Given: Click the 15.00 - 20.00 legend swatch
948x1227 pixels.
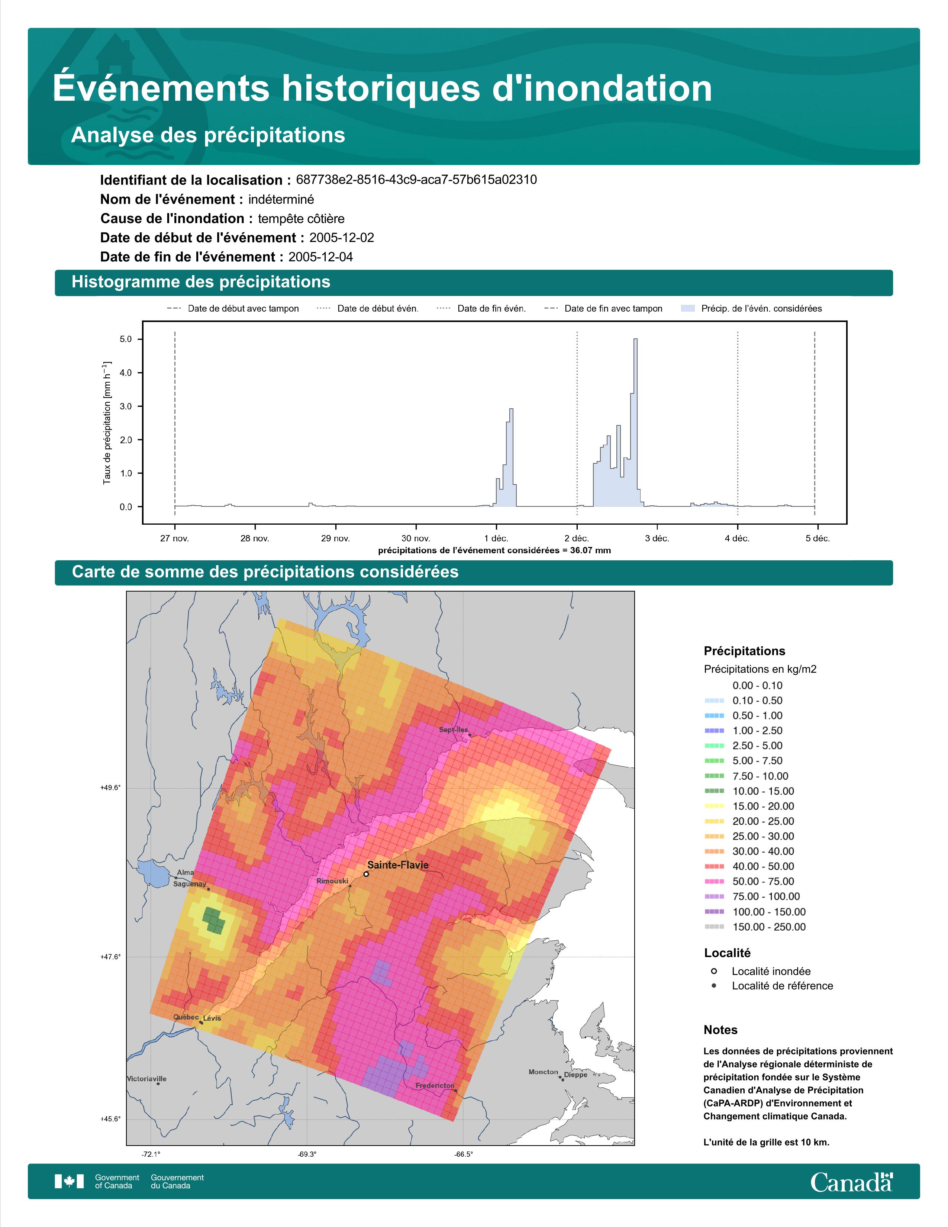Looking at the screenshot, I should tap(714, 806).
